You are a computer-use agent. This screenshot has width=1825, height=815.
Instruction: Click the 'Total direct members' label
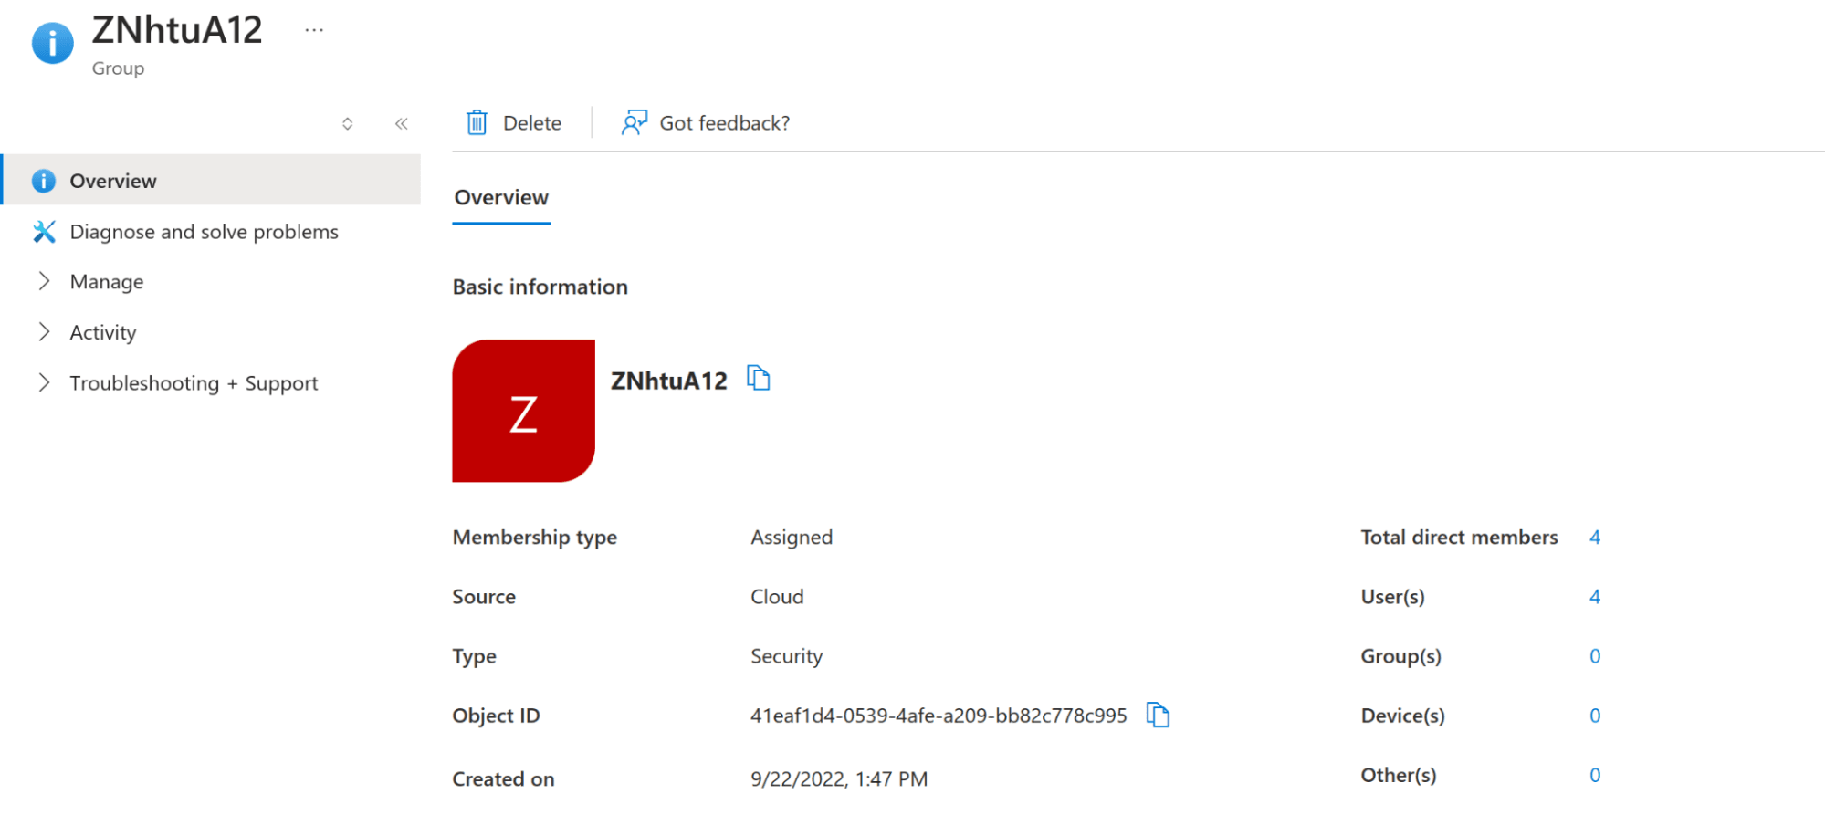tap(1459, 538)
